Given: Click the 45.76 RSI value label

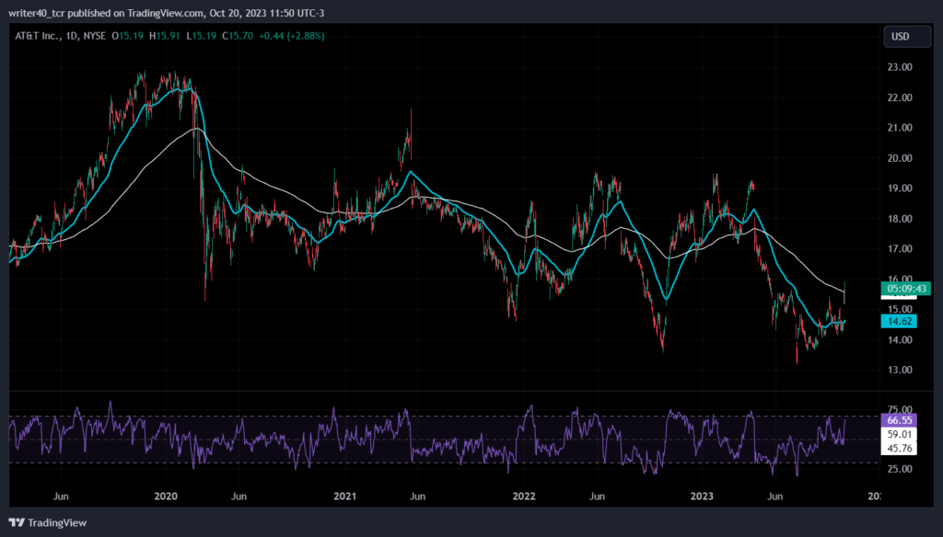Looking at the screenshot, I should (x=899, y=448).
